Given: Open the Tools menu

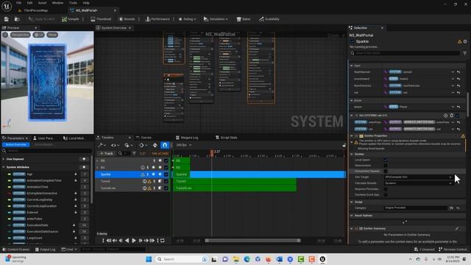Looking at the screenshot, I should (x=73, y=3).
